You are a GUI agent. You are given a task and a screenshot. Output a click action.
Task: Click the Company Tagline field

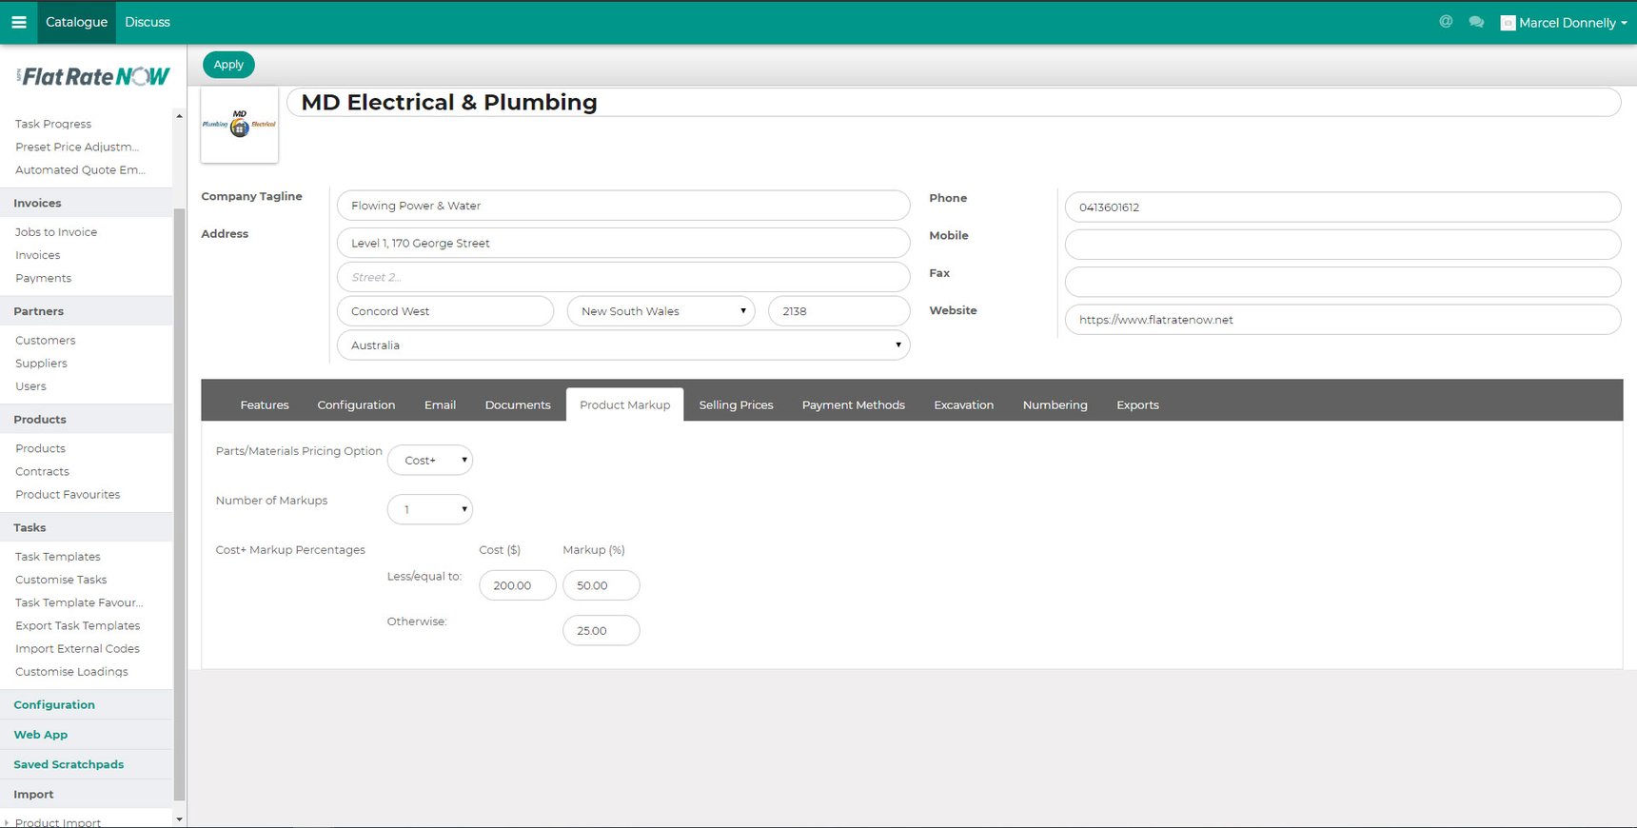click(x=623, y=206)
